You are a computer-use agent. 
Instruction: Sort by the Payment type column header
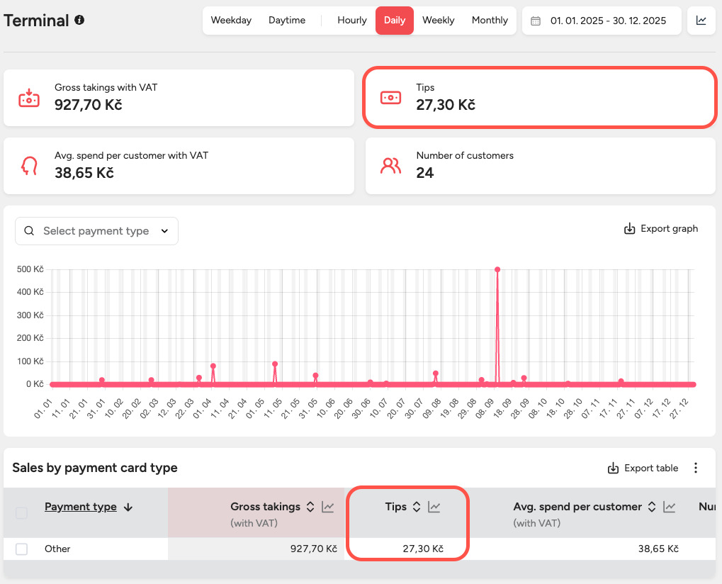(81, 507)
